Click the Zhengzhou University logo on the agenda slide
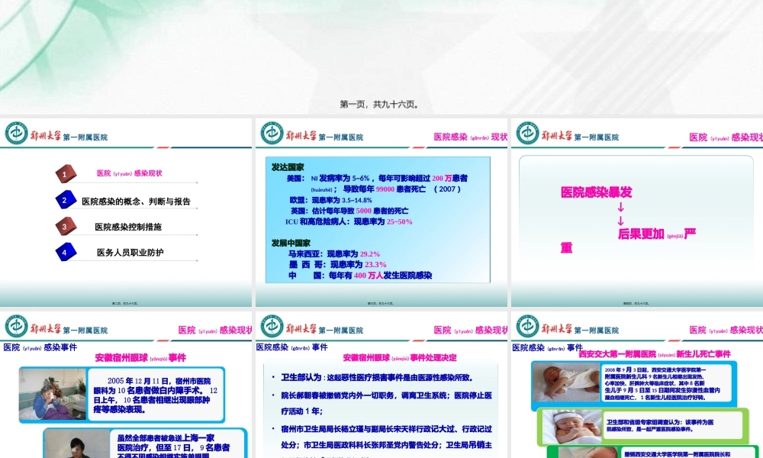 (15, 131)
